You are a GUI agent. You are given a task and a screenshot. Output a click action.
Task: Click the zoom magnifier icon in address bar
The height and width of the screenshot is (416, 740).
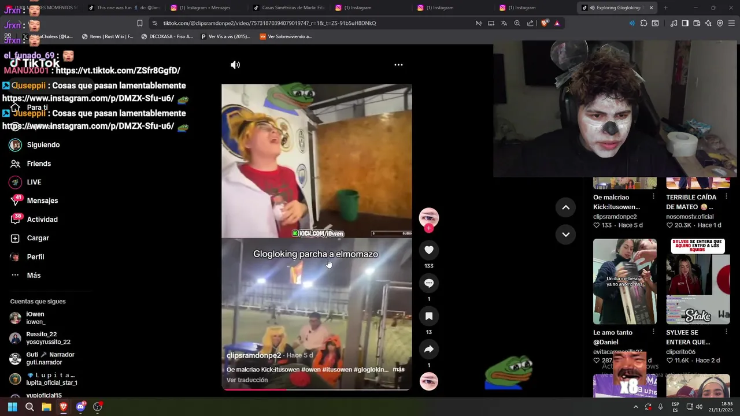pos(517,23)
